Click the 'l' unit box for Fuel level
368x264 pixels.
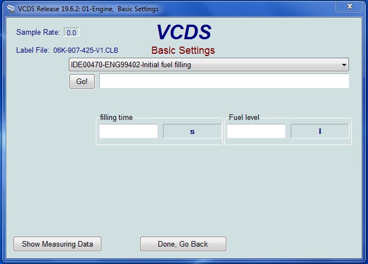point(320,131)
